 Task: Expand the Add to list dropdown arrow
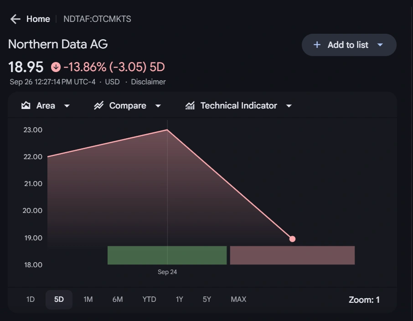(380, 45)
